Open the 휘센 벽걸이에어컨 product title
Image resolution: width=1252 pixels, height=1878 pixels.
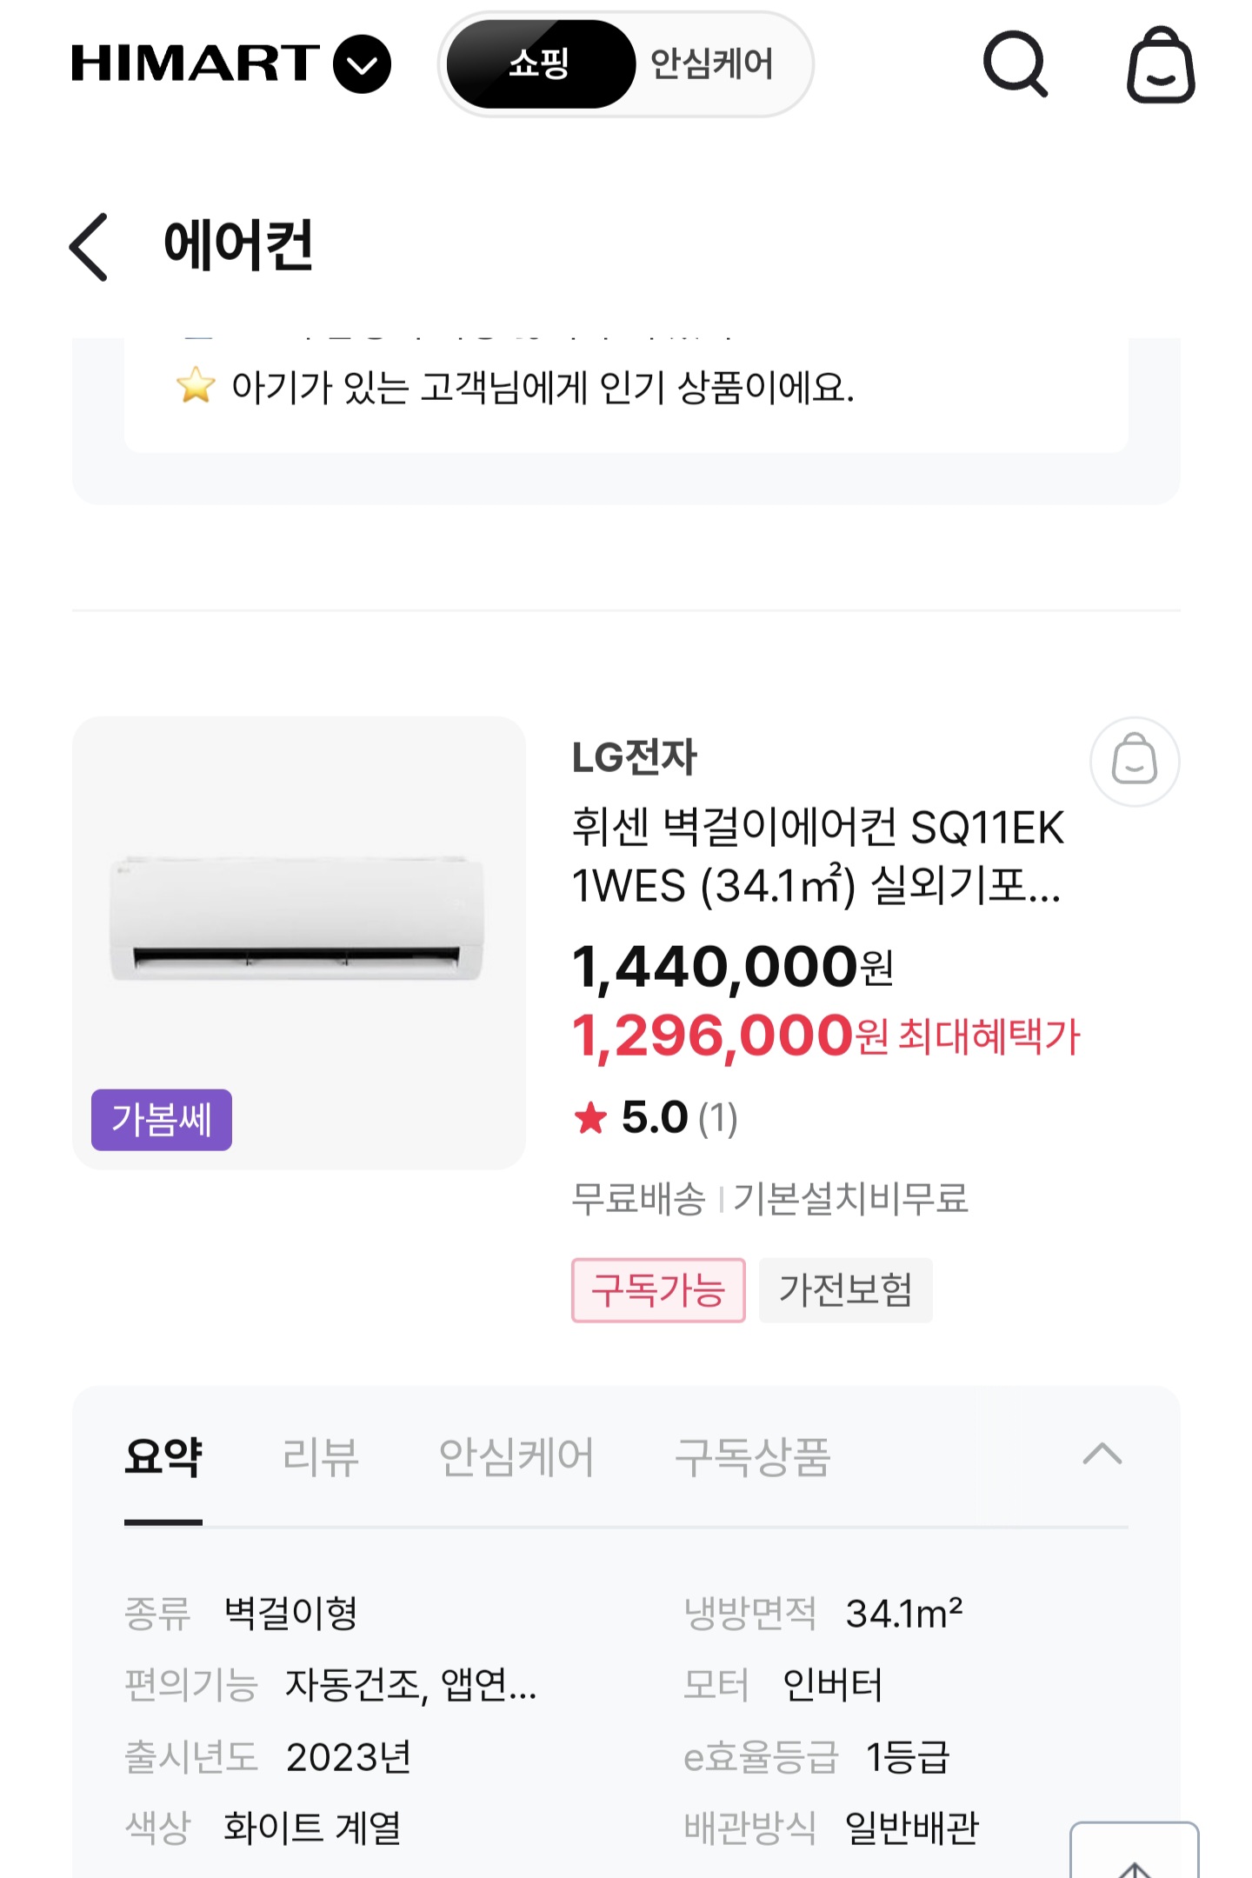(x=817, y=856)
